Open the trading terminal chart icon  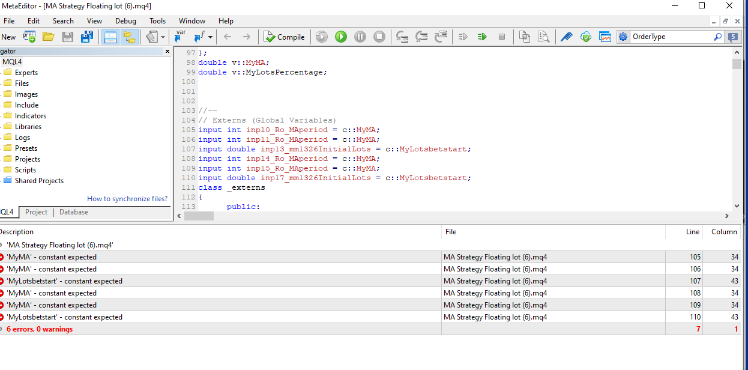[x=605, y=37]
